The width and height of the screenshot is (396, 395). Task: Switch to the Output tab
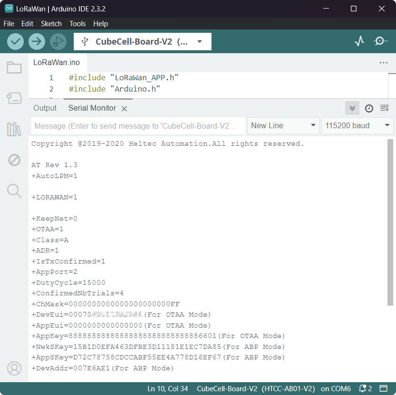tap(45, 108)
